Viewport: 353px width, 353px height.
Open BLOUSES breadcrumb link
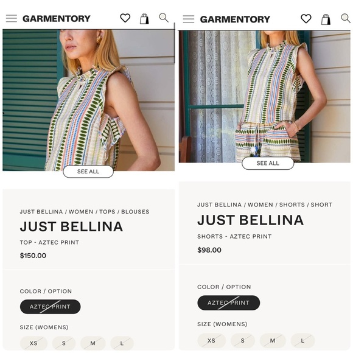pos(135,212)
